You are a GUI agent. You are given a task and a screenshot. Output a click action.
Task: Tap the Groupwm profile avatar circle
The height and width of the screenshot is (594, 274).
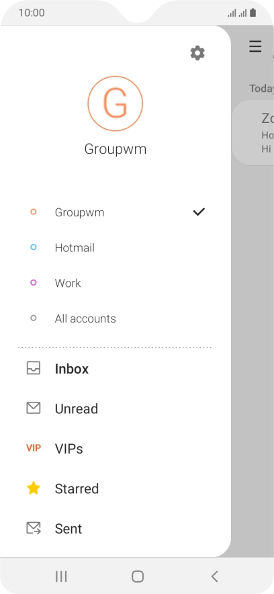tap(115, 103)
